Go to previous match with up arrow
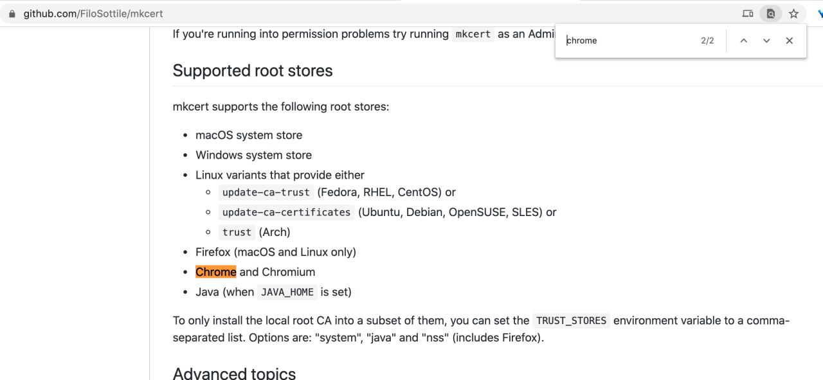823x380 pixels. pos(743,41)
